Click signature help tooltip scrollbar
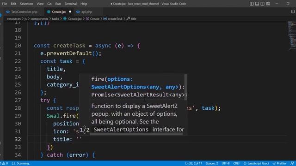This screenshot has height=166, width=296. [185, 87]
